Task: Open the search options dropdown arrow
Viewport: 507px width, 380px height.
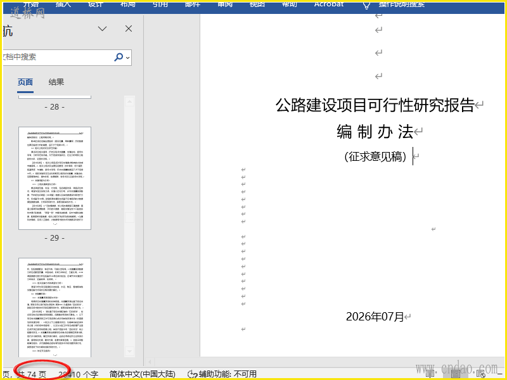Action: 128,58
